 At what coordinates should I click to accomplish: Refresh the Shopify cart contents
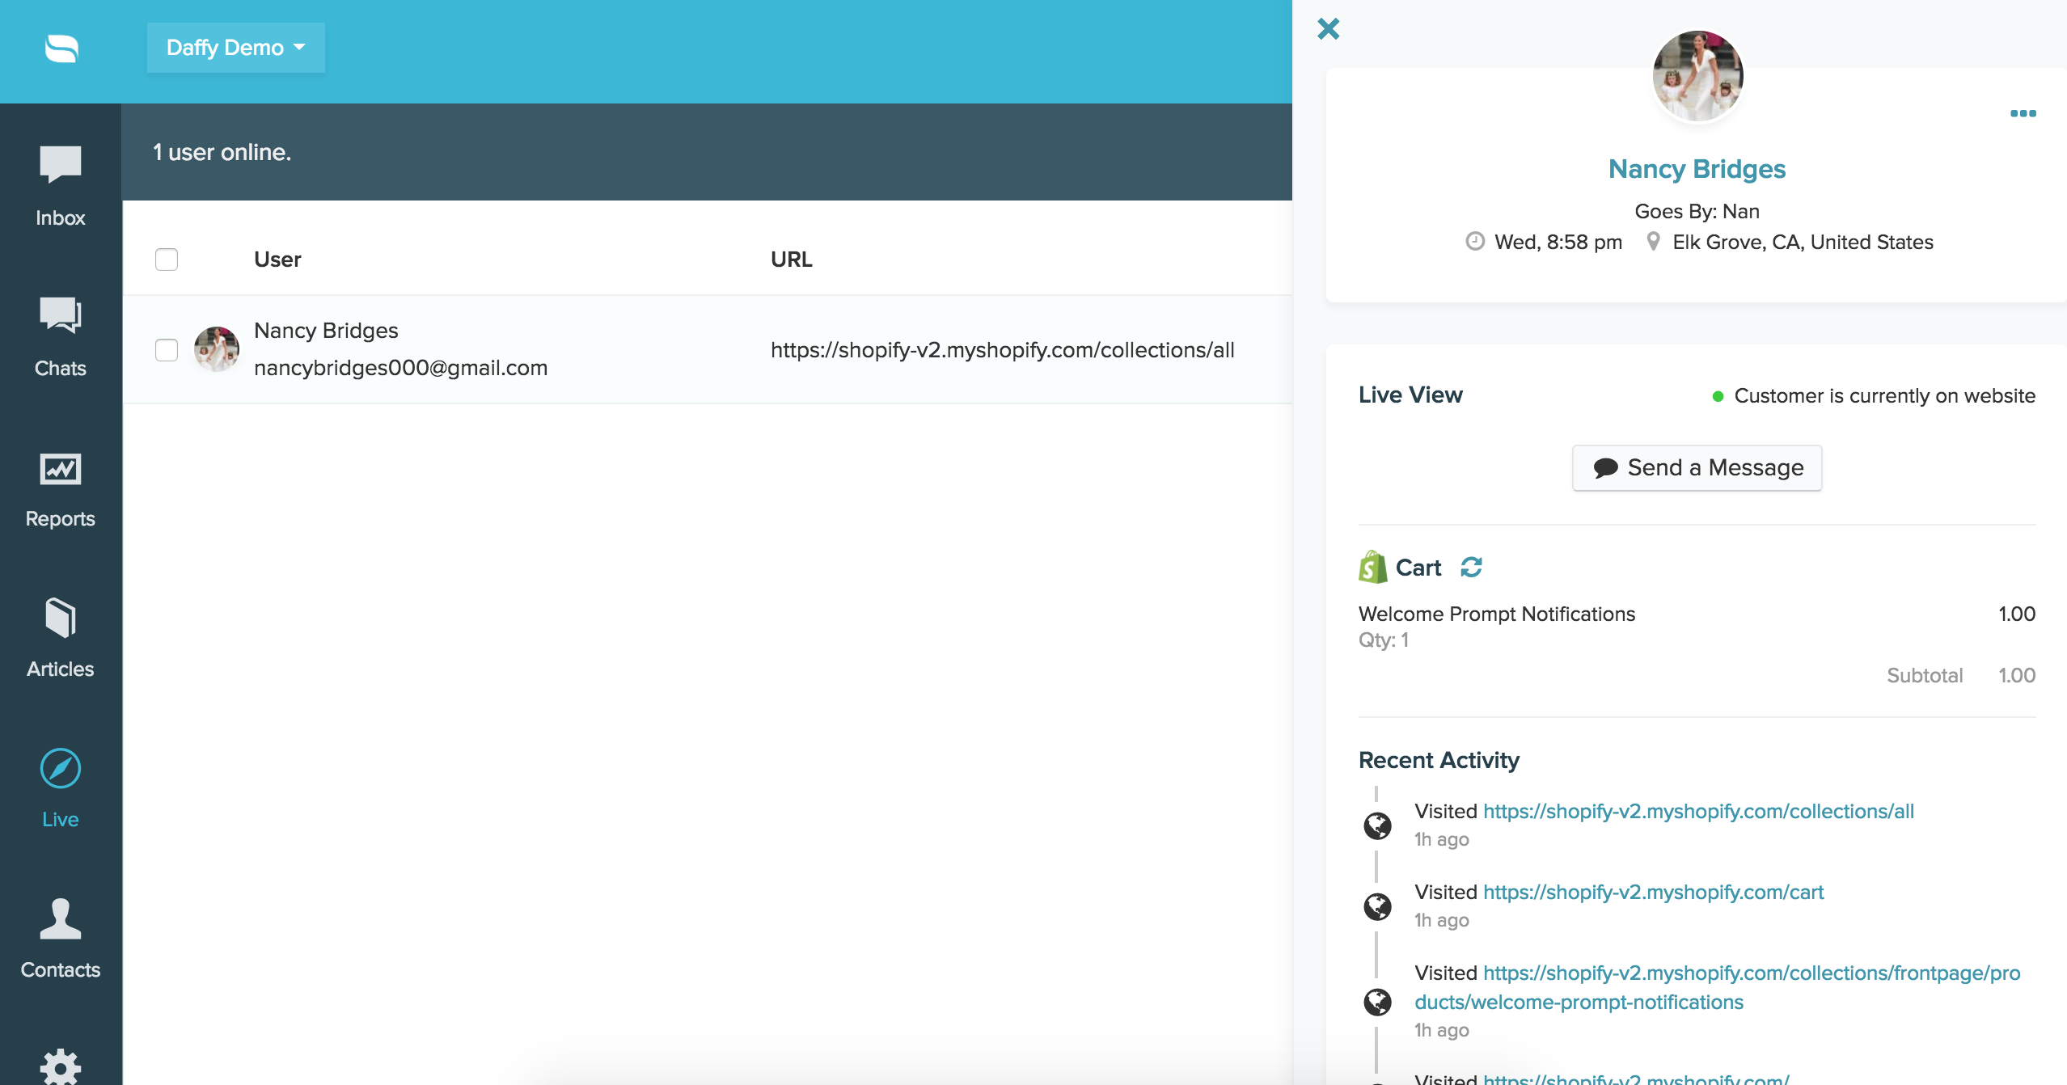coord(1470,567)
